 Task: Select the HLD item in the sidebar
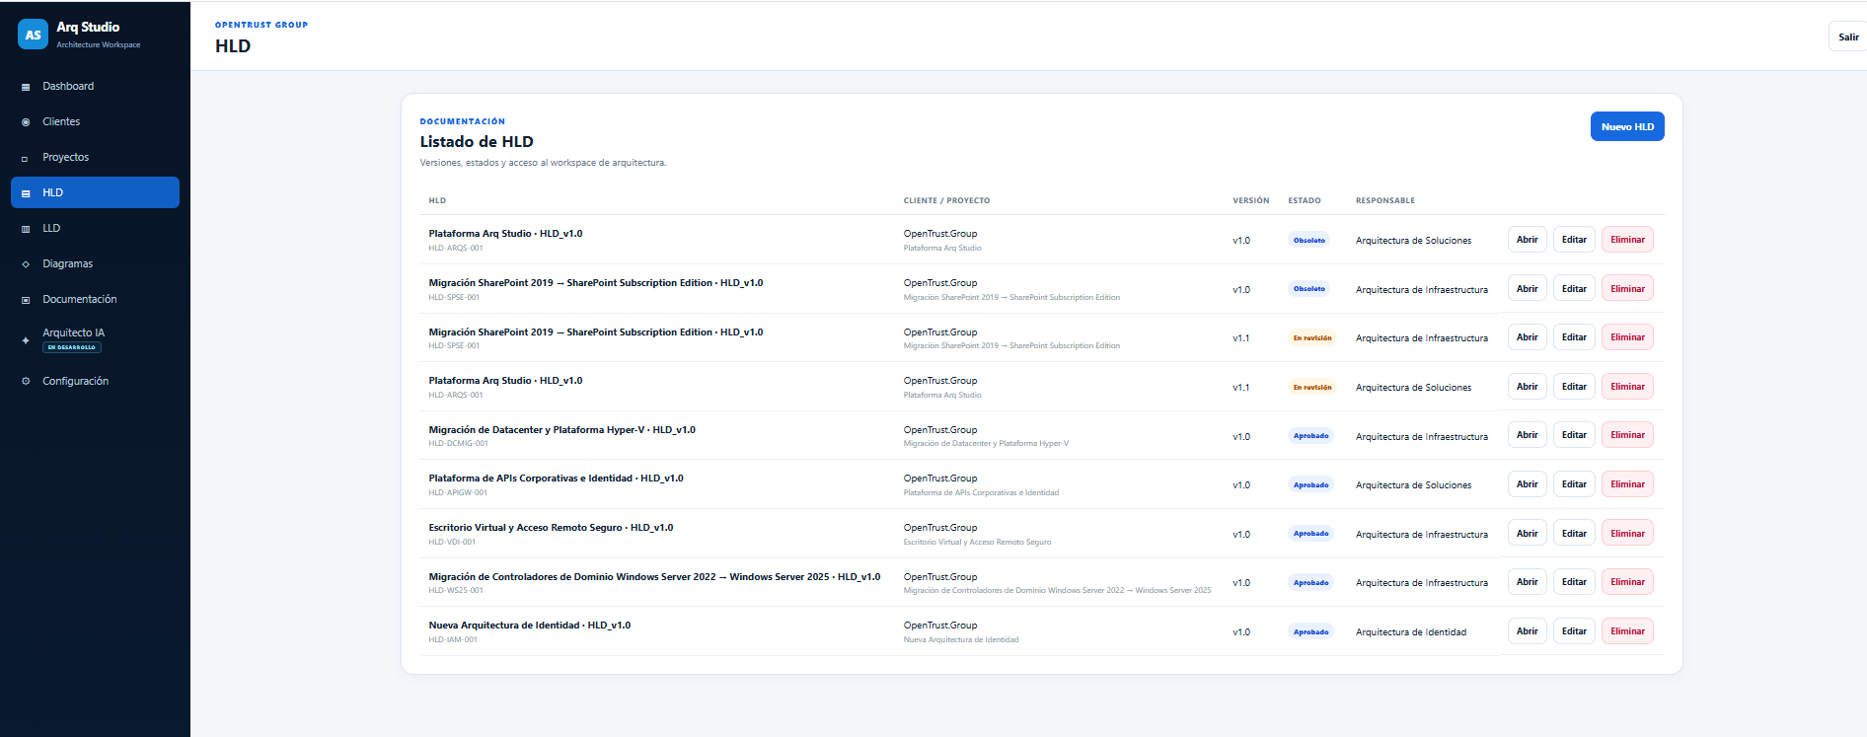click(x=95, y=192)
